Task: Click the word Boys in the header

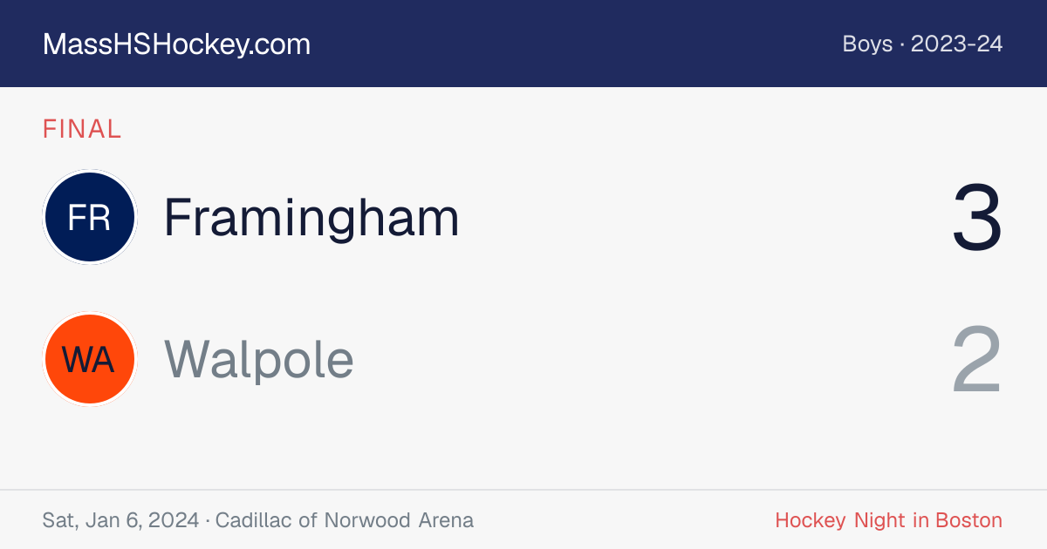Action: click(x=867, y=44)
